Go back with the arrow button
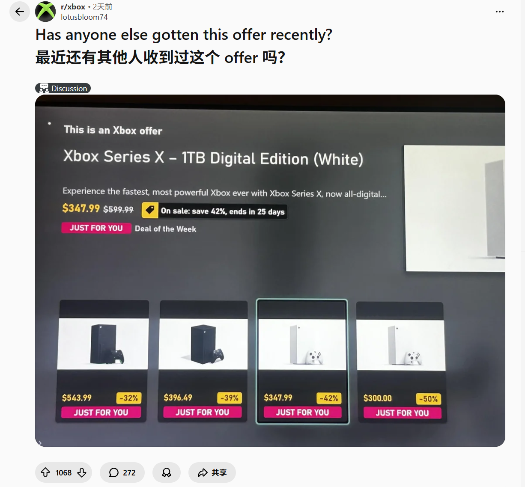 [20, 12]
